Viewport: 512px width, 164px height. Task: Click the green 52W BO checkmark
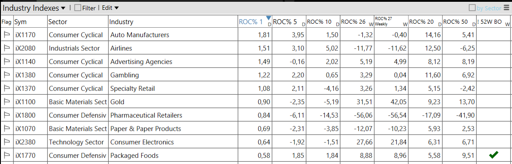pyautogui.click(x=494, y=155)
